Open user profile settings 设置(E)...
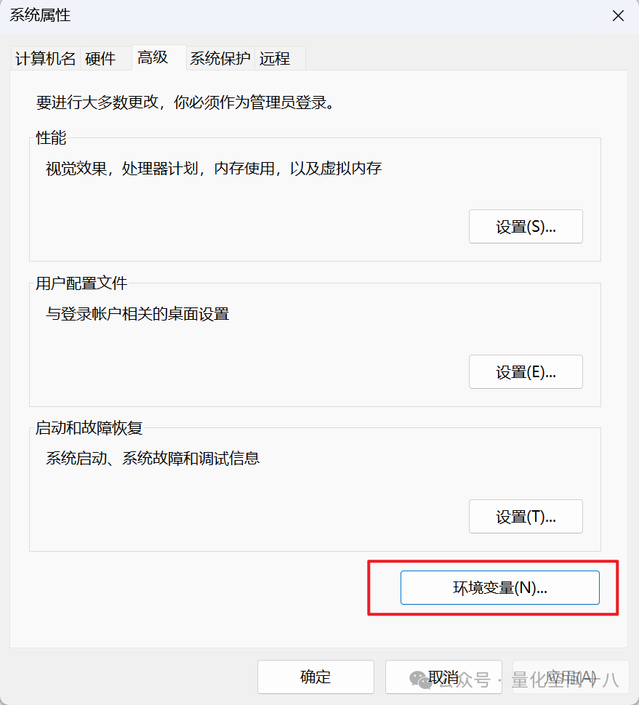Screen dimensions: 639x705 pyautogui.click(x=526, y=372)
